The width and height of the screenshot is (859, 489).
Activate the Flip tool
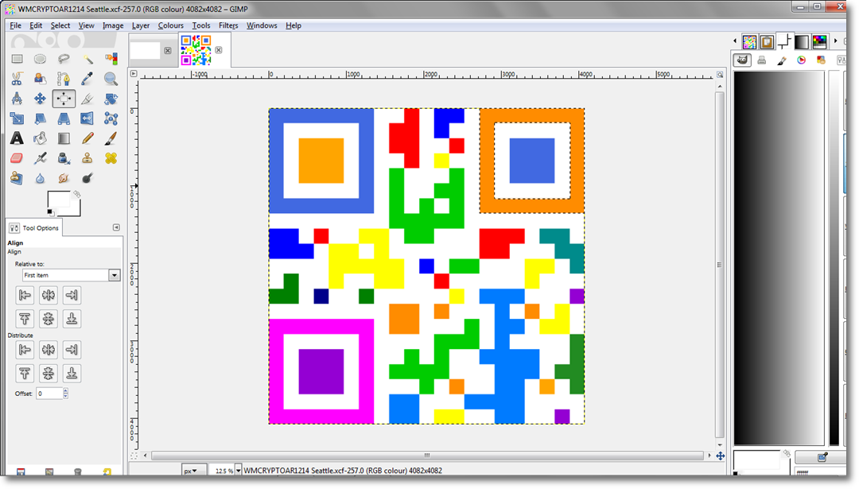click(87, 118)
